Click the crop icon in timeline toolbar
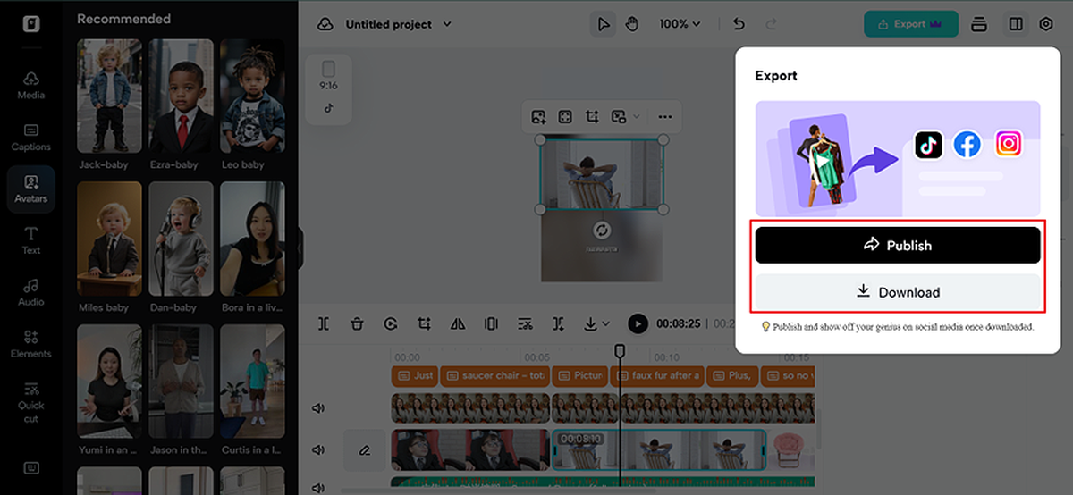Screen dimensions: 1073x495 tap(424, 323)
